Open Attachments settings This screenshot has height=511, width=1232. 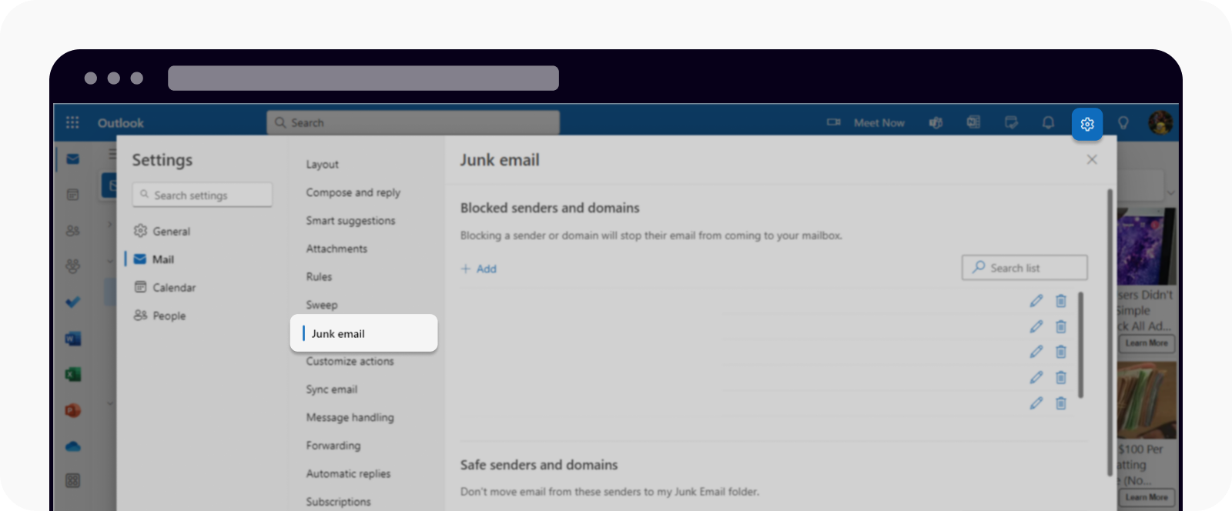click(x=336, y=249)
